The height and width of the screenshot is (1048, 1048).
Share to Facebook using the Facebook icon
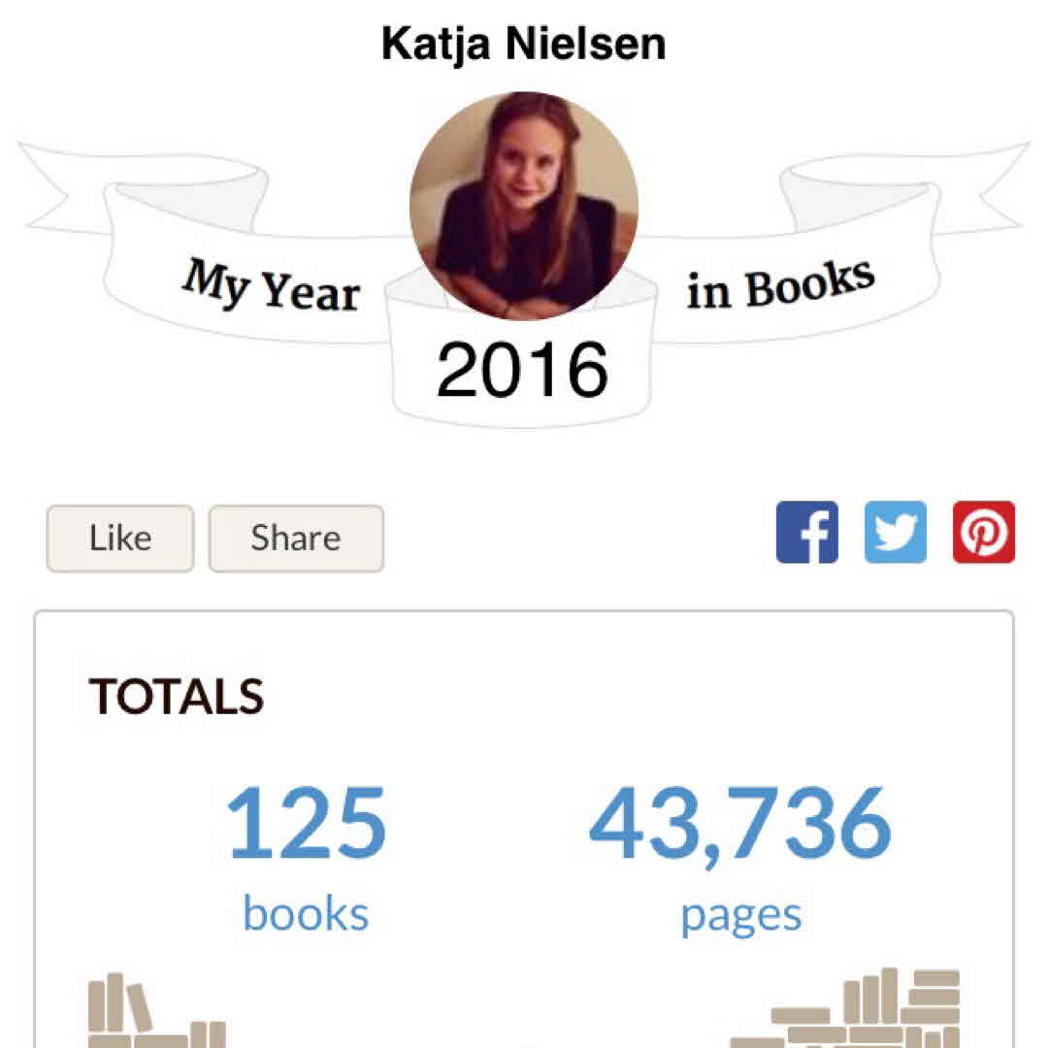point(806,532)
